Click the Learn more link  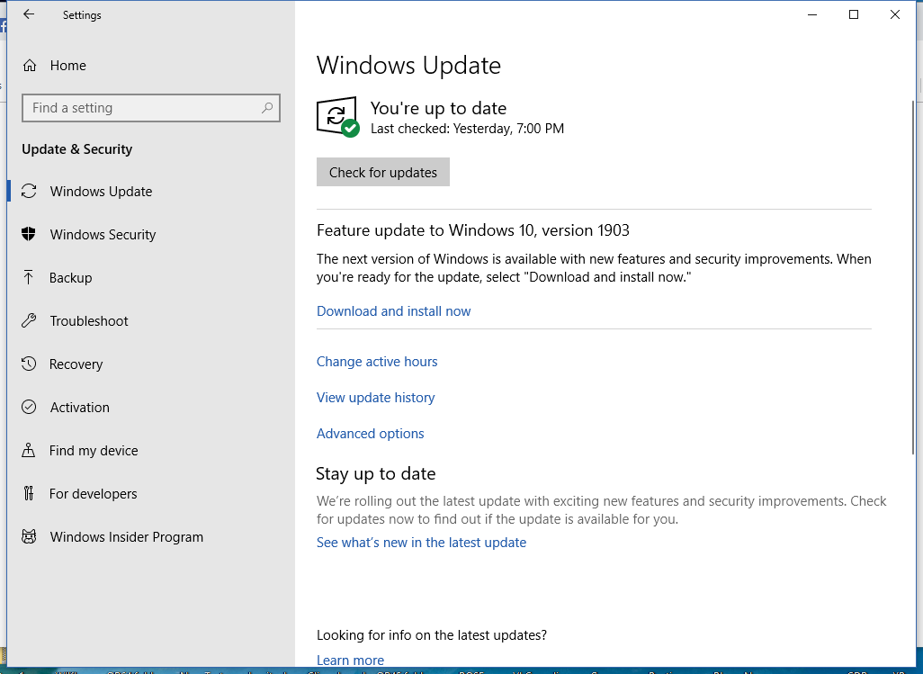350,660
